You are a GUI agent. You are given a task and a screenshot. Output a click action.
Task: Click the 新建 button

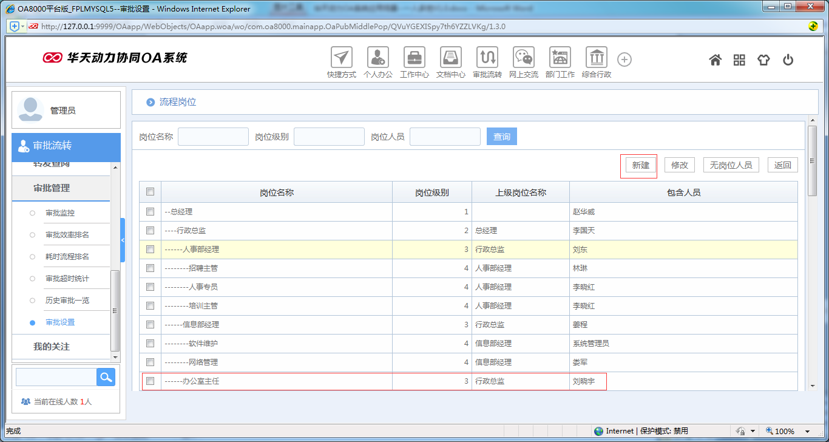pyautogui.click(x=640, y=165)
